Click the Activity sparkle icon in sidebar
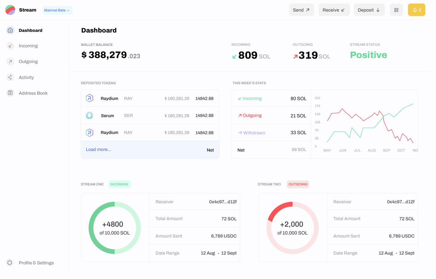Image resolution: width=436 pixels, height=279 pixels. coord(10,77)
